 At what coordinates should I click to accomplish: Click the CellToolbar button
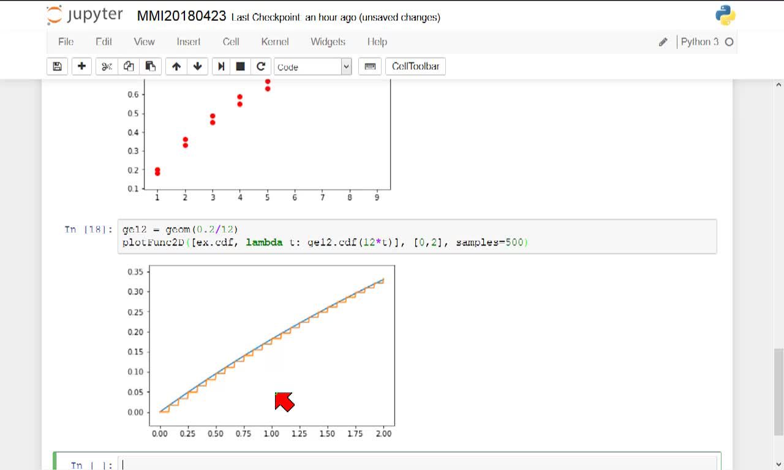[415, 66]
